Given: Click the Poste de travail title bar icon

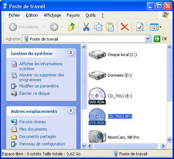Looking at the screenshot, I should pos(6,6).
